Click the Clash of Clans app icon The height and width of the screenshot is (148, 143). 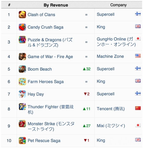(x=22, y=15)
